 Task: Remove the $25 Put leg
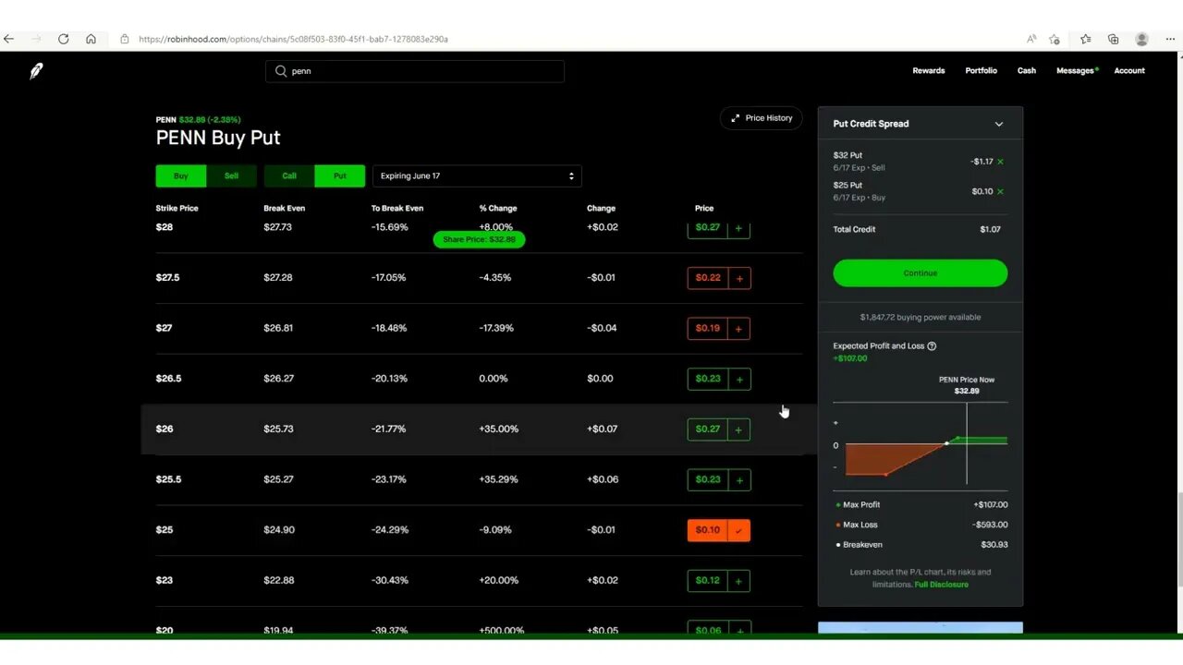coord(1000,191)
